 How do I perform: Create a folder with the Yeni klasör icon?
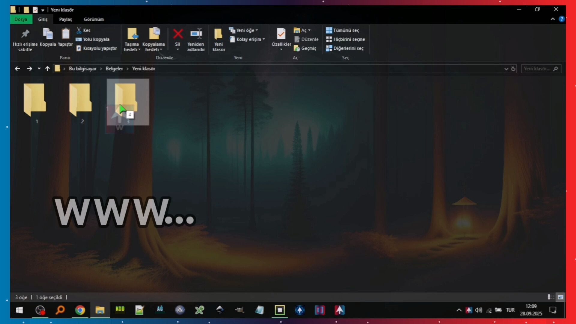(218, 34)
